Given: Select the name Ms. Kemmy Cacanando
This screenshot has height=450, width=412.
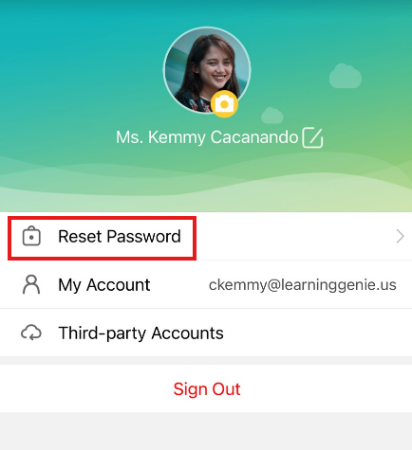Looking at the screenshot, I should click(207, 137).
